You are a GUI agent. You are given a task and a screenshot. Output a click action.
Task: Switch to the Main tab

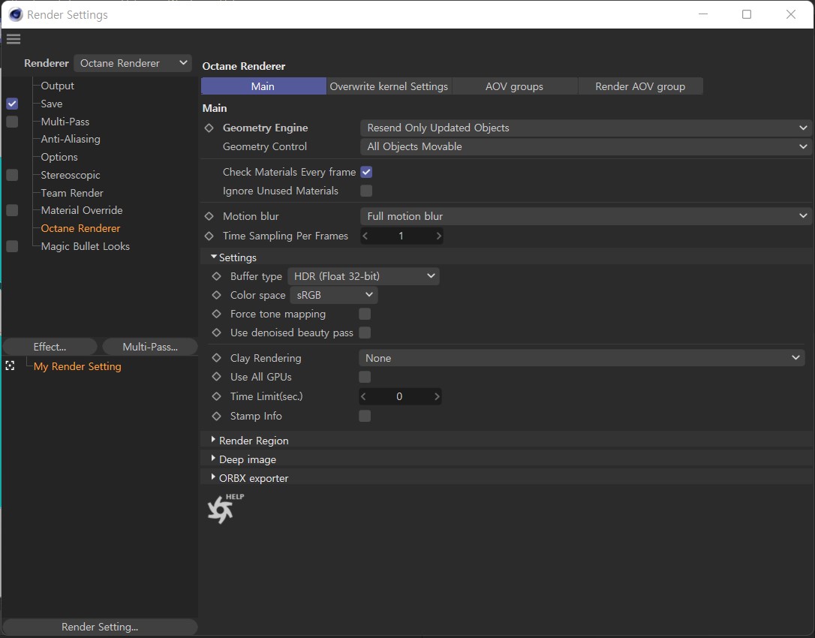tap(263, 86)
